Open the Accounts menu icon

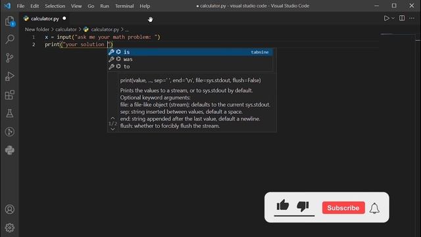[10, 209]
